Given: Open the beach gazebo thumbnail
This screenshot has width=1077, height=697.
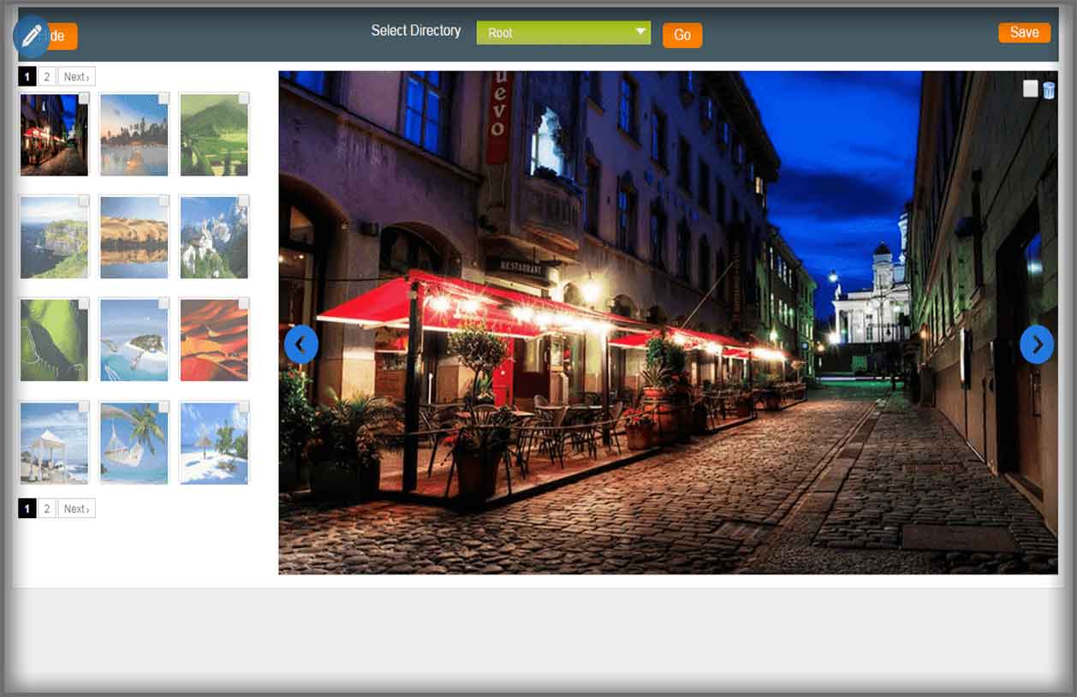Looking at the screenshot, I should [54, 444].
